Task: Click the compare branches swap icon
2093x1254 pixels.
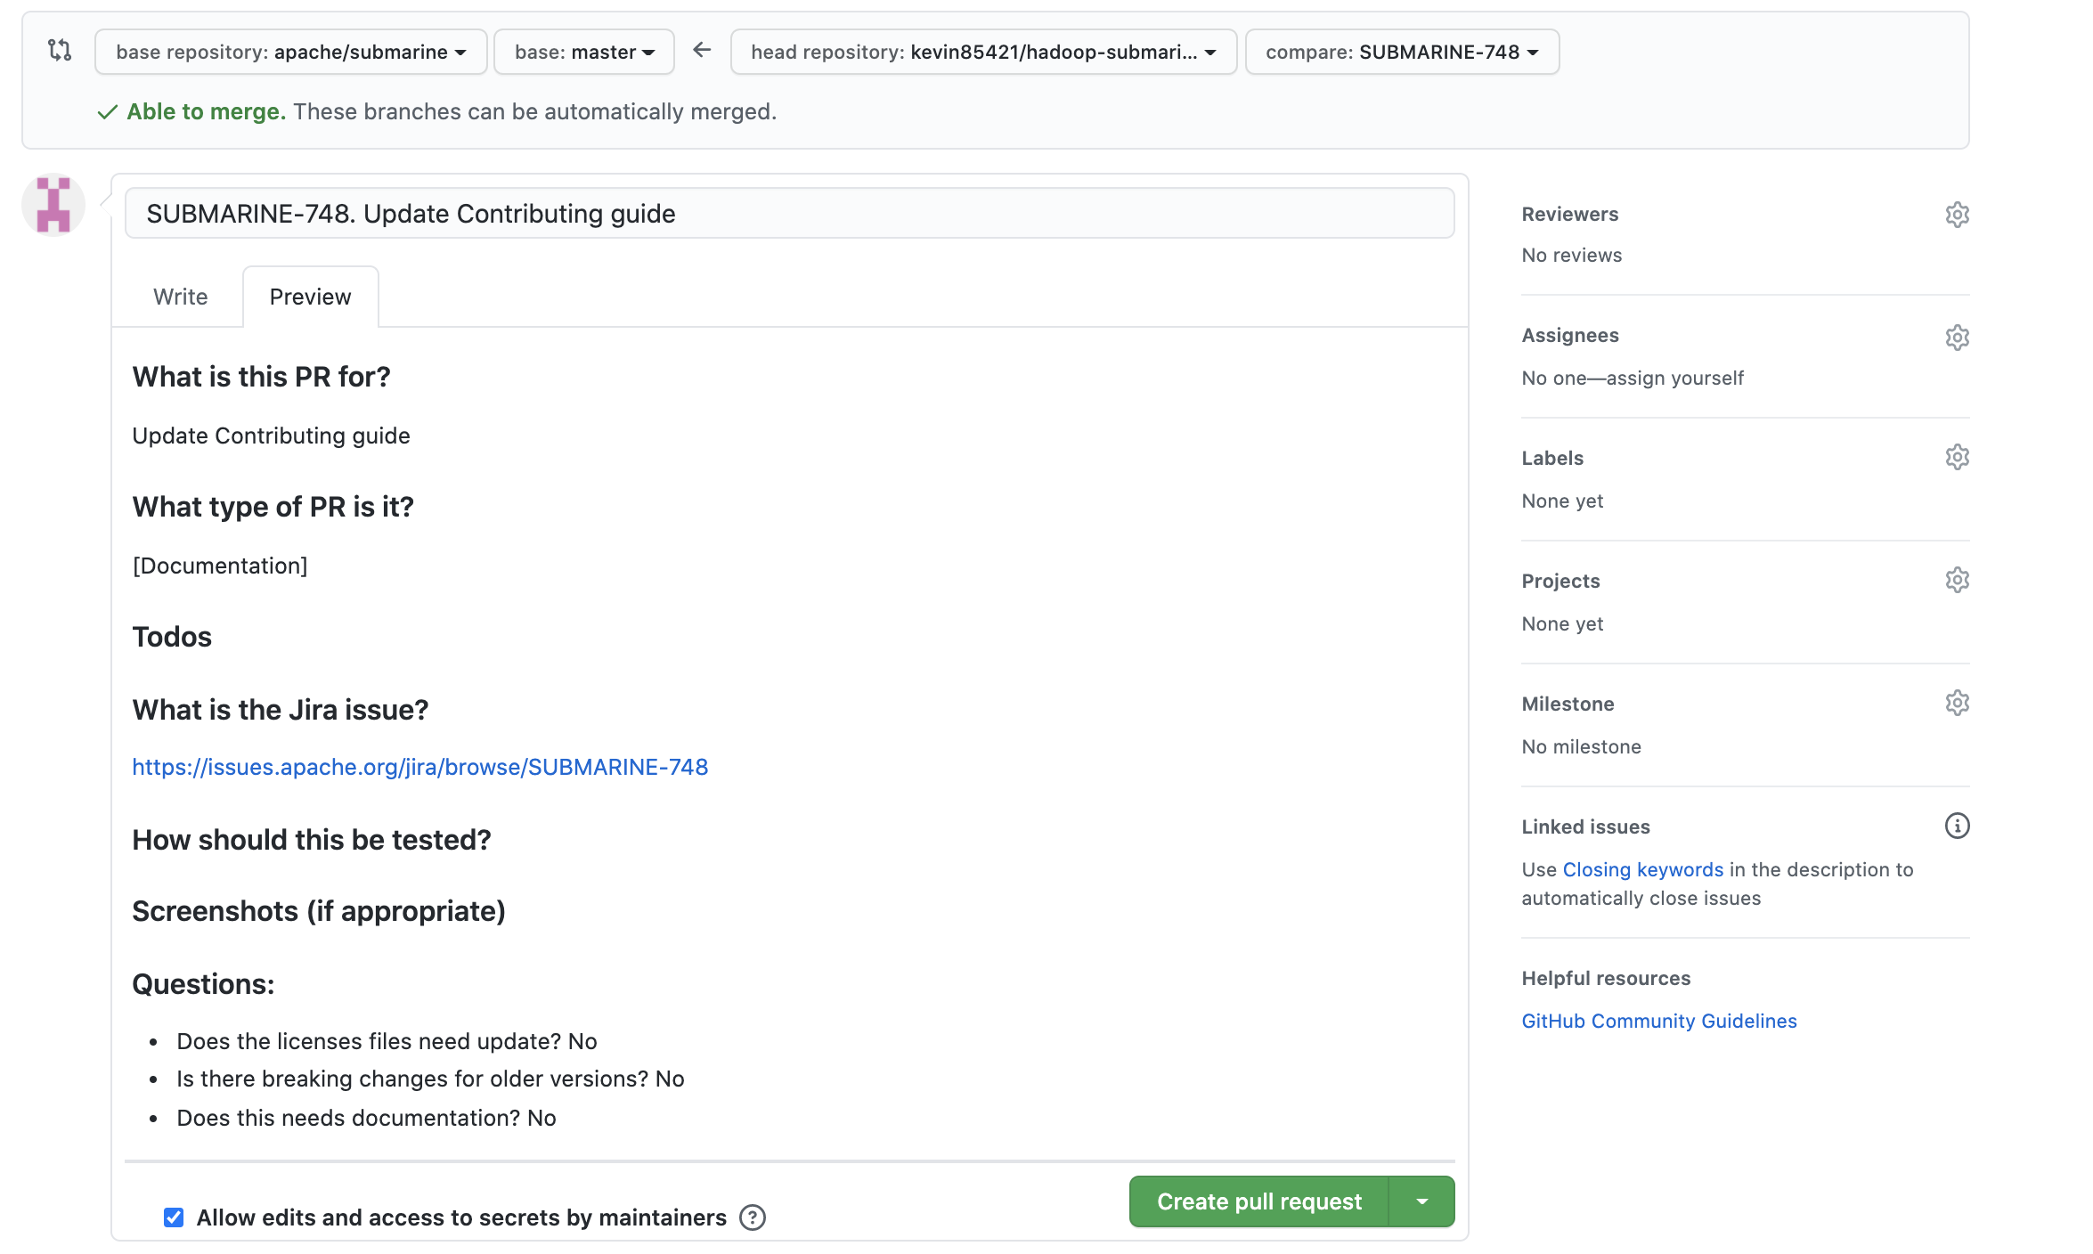Action: [x=60, y=51]
